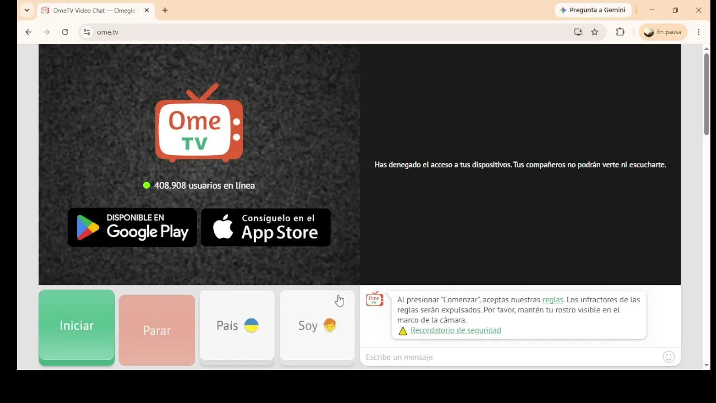
Task: Open the App Store download badge
Action: coord(266,227)
